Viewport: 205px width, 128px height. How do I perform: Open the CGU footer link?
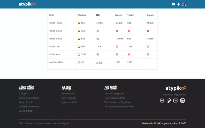[x=21, y=123]
